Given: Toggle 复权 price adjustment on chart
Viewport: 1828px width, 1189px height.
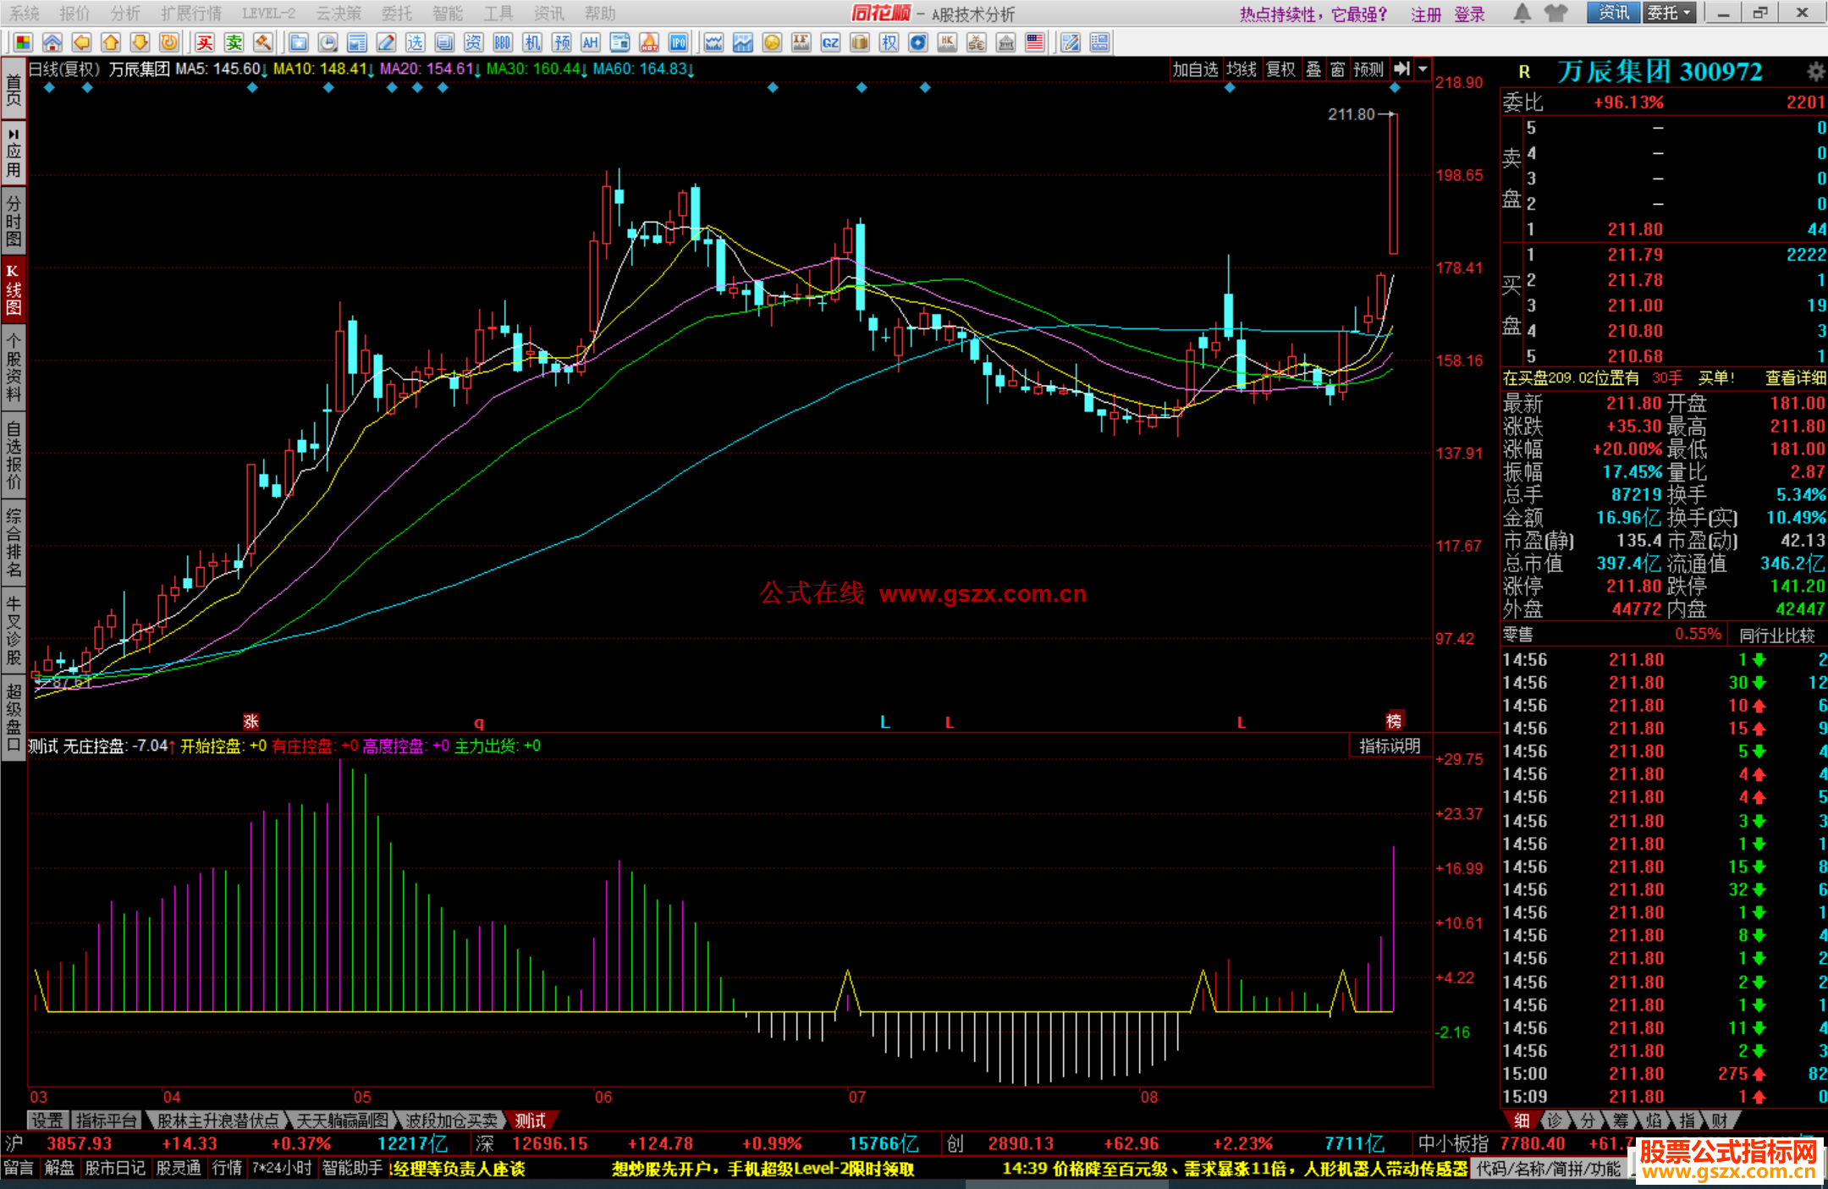Looking at the screenshot, I should [1280, 69].
